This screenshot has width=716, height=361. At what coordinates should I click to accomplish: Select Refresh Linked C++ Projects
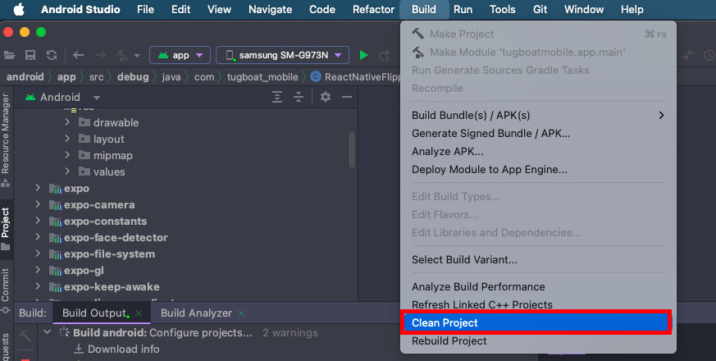point(538,304)
